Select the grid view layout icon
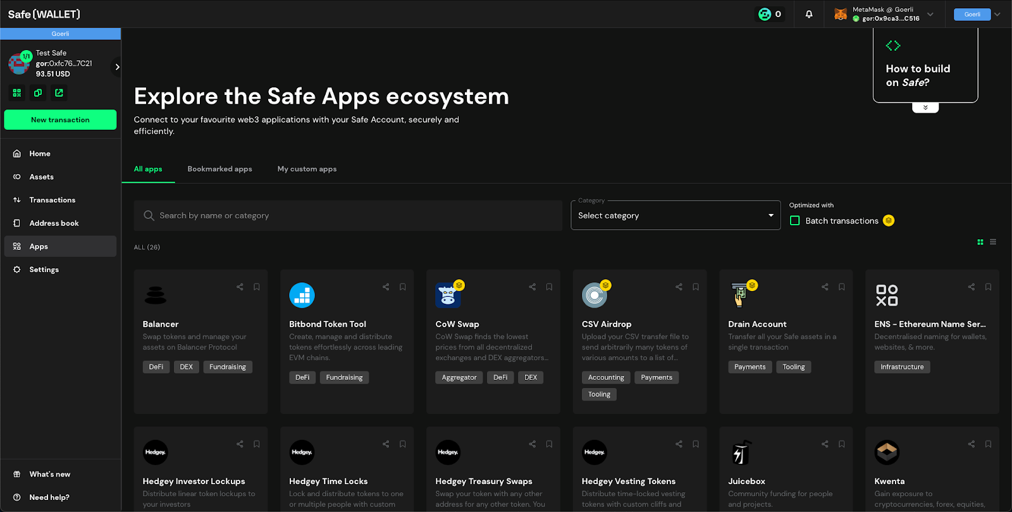The image size is (1012, 512). point(980,242)
